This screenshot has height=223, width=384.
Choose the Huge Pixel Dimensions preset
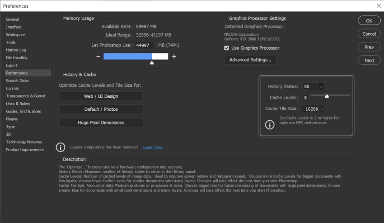pos(101,123)
